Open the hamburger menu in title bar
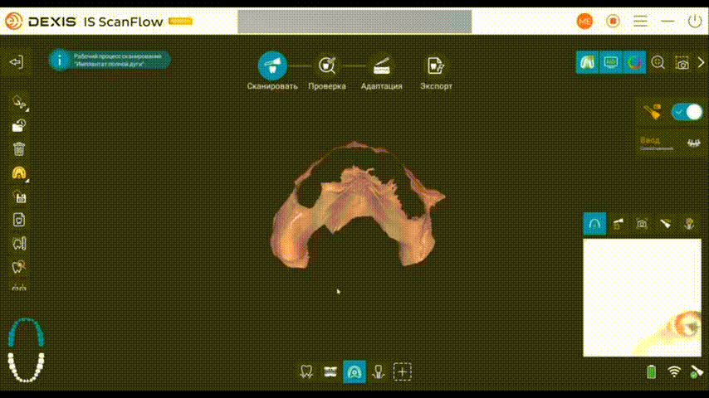The height and width of the screenshot is (398, 709). pos(640,22)
